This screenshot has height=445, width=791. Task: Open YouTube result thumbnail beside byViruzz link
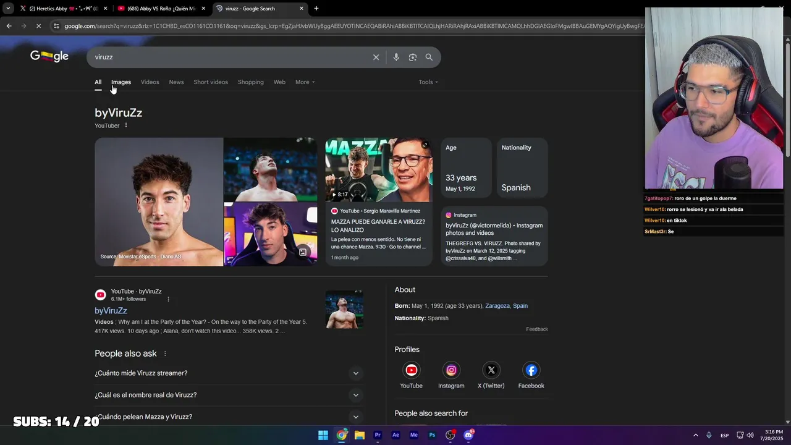(344, 310)
